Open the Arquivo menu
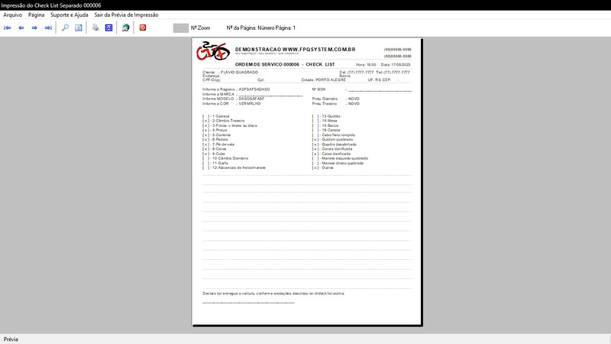The width and height of the screenshot is (611, 344). [12, 15]
